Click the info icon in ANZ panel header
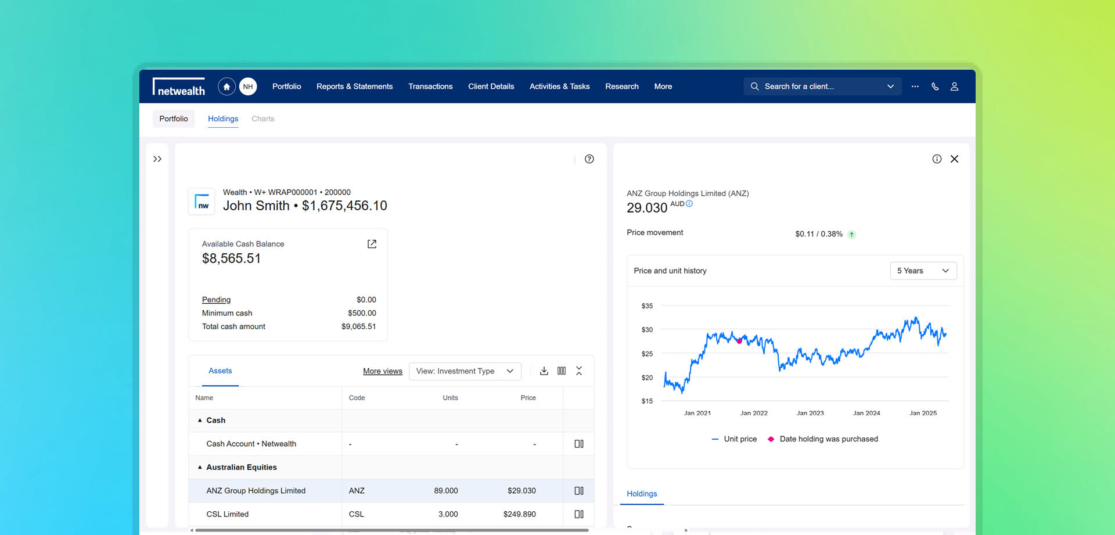Screen dimensions: 1115x535 pos(937,159)
